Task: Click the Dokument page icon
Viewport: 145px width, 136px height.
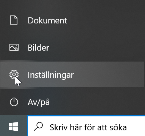Action: [14, 20]
